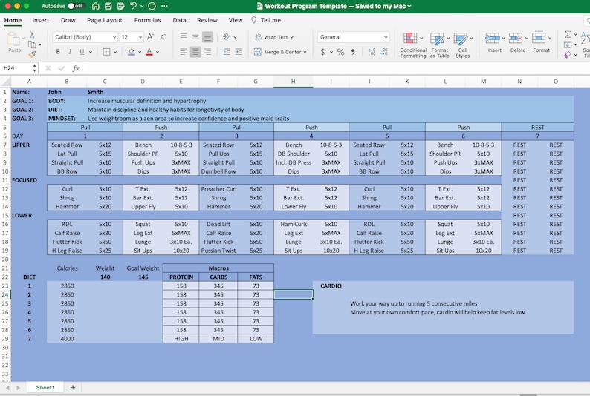Open Conditional Formatting menu

click(412, 44)
